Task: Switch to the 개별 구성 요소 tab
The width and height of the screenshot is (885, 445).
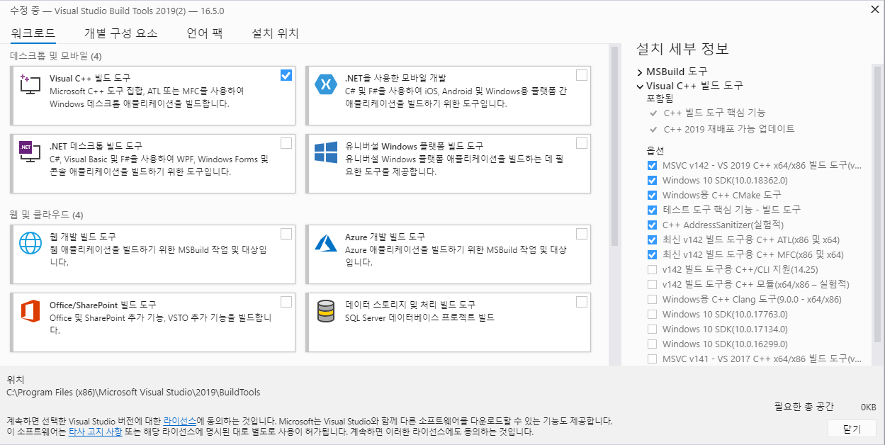Action: [120, 33]
